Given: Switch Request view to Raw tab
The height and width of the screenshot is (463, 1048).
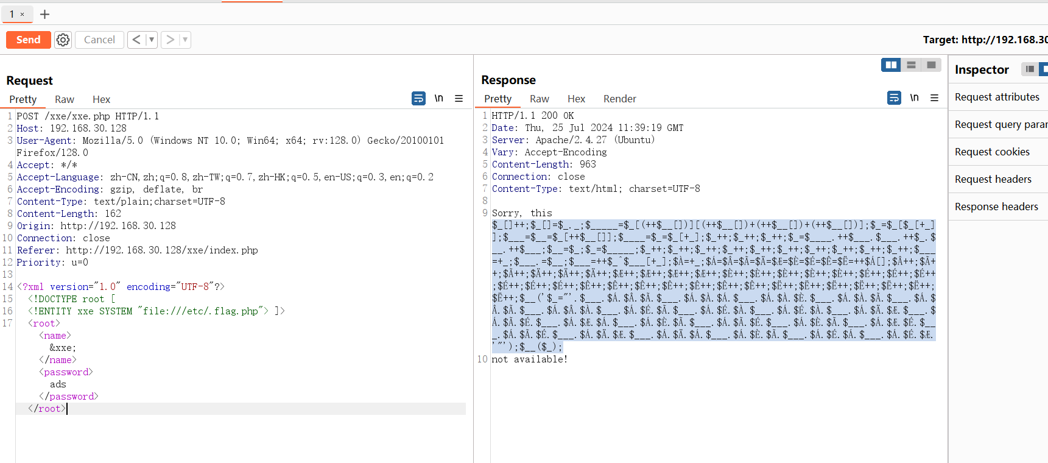Looking at the screenshot, I should tap(65, 99).
